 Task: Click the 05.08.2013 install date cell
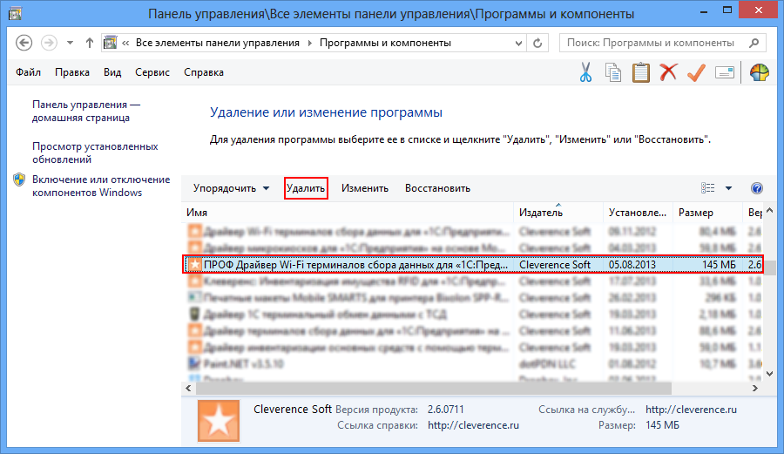[x=632, y=265]
